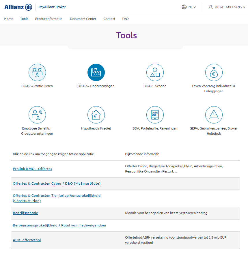This screenshot has width=248, height=253.
Task: Launch the ABR- offertetool link
Action: (x=27, y=240)
